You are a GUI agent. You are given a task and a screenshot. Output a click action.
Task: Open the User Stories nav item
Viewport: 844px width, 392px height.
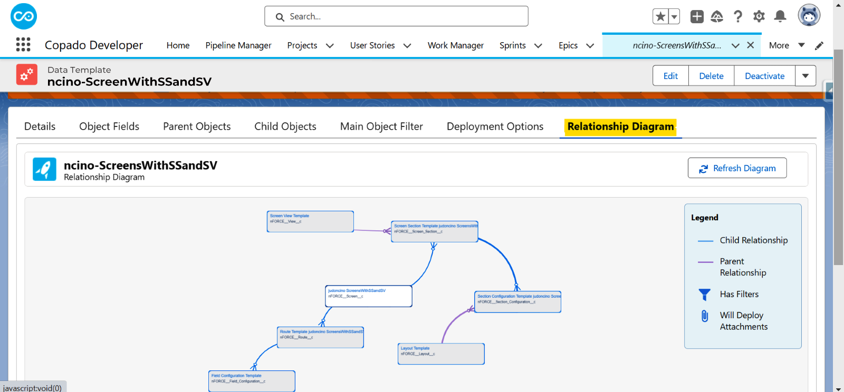pyautogui.click(x=372, y=45)
